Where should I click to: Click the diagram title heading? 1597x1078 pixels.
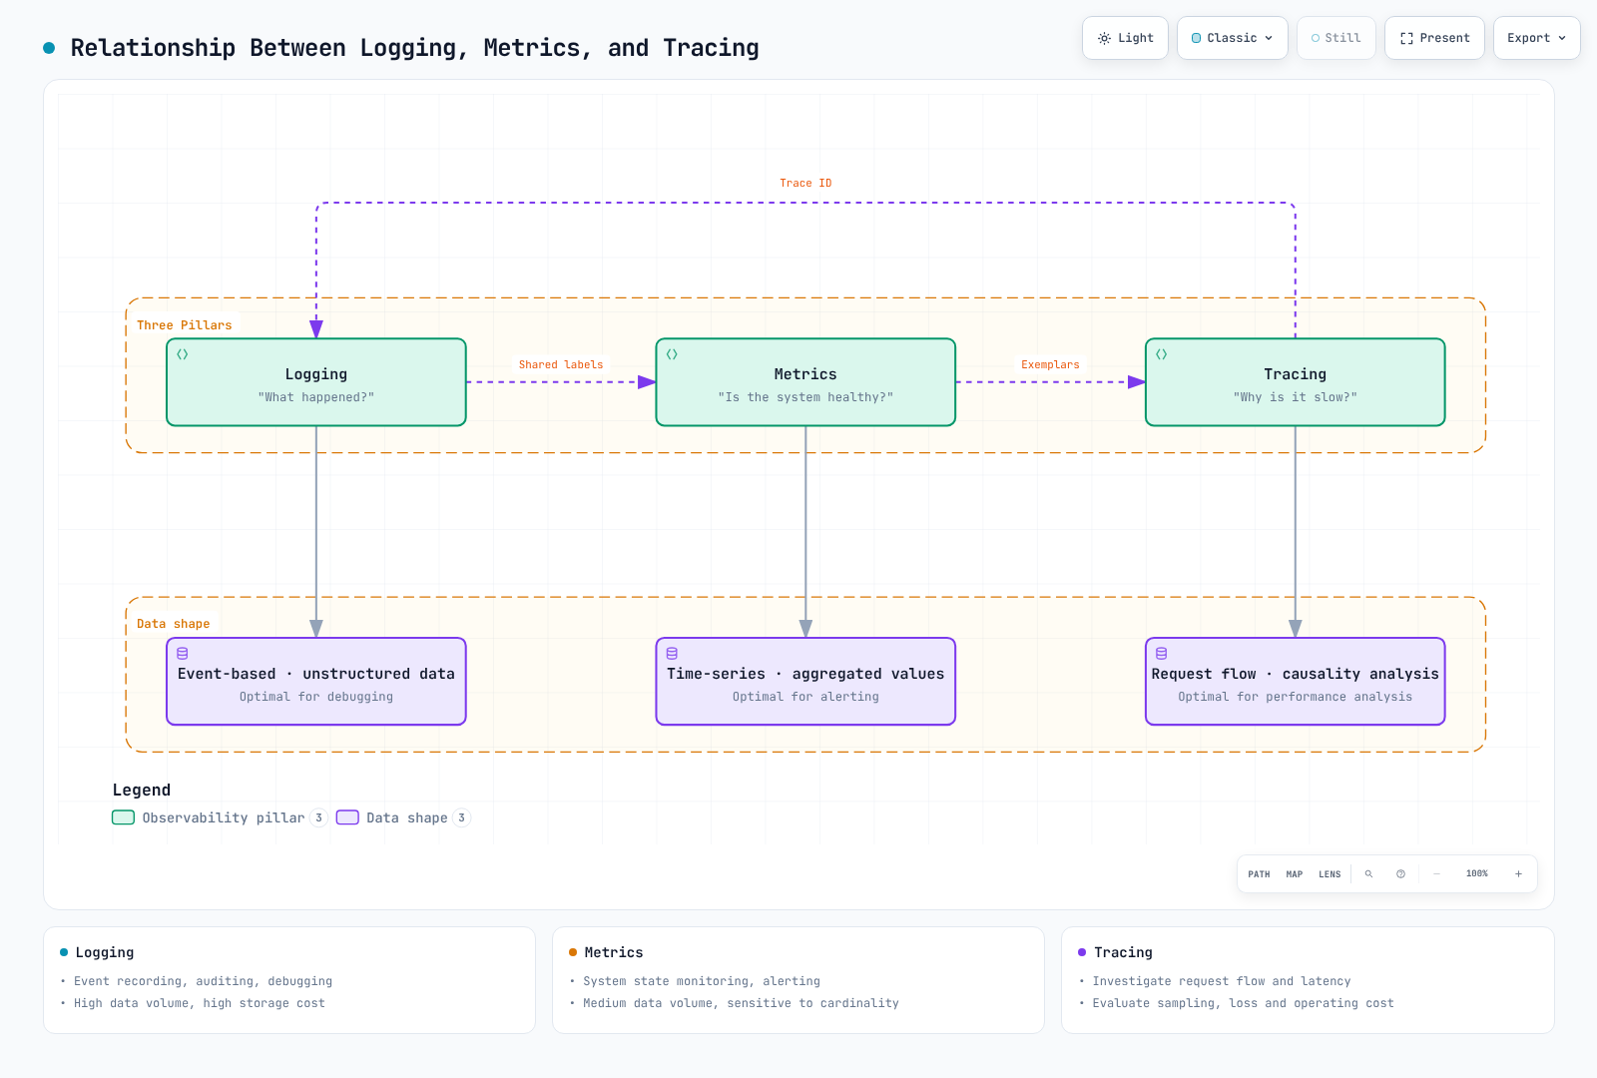[x=414, y=48]
